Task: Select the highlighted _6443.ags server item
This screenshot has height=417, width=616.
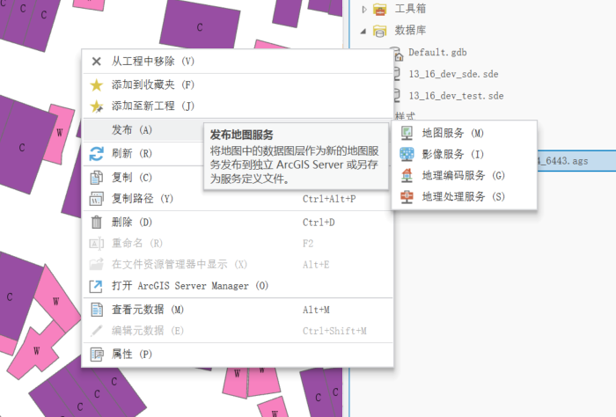Action: tap(576, 161)
